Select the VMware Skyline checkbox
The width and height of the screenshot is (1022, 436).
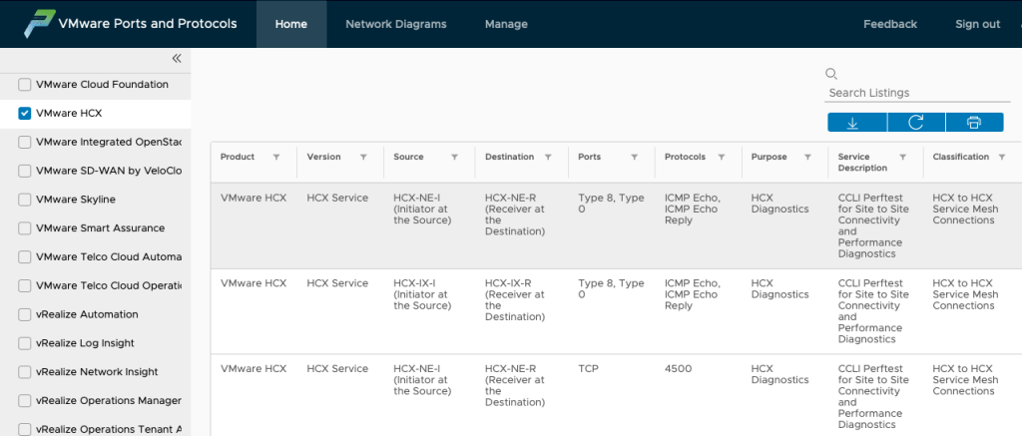[25, 200]
